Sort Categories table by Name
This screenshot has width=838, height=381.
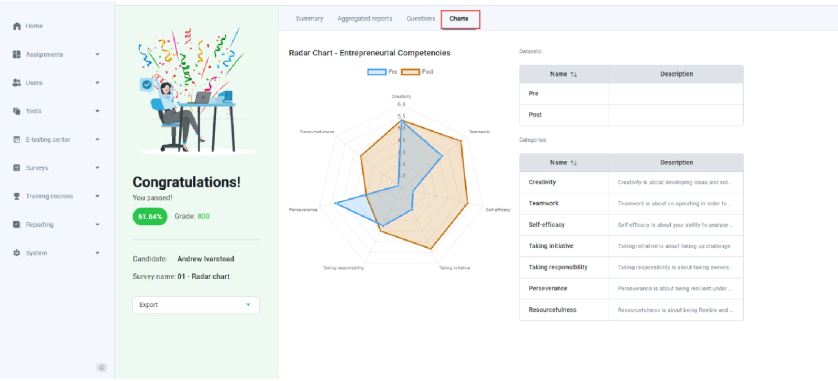(574, 163)
